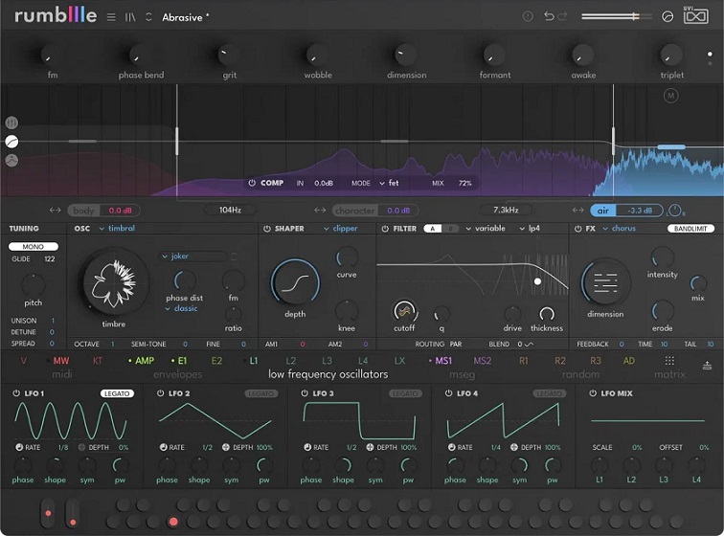
Task: Click the filter cutoff knob
Action: click(x=404, y=312)
